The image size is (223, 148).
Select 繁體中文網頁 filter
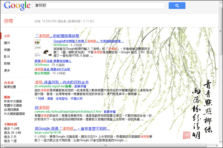[x=13, y=105]
